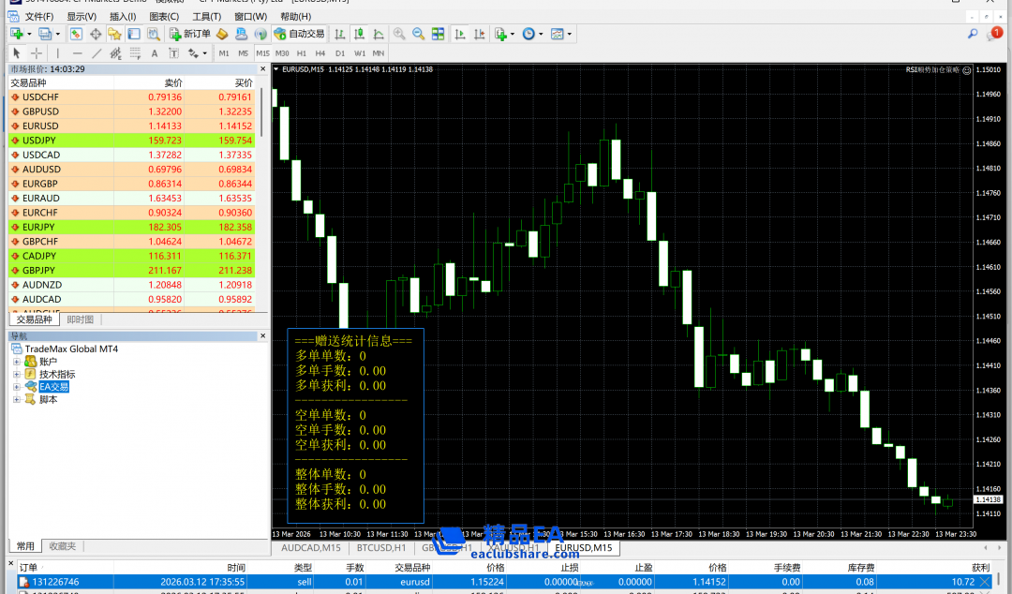
Task: Select the text label 'A' drawing tool
Action: (x=155, y=53)
